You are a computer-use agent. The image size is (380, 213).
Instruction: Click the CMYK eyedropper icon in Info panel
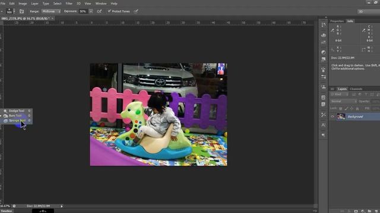click(363, 30)
